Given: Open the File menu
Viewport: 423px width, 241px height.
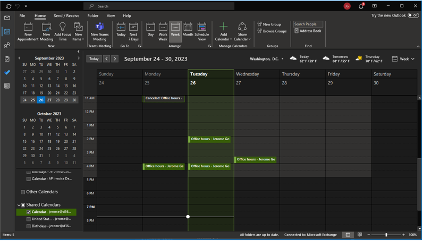Looking at the screenshot, I should [22, 16].
